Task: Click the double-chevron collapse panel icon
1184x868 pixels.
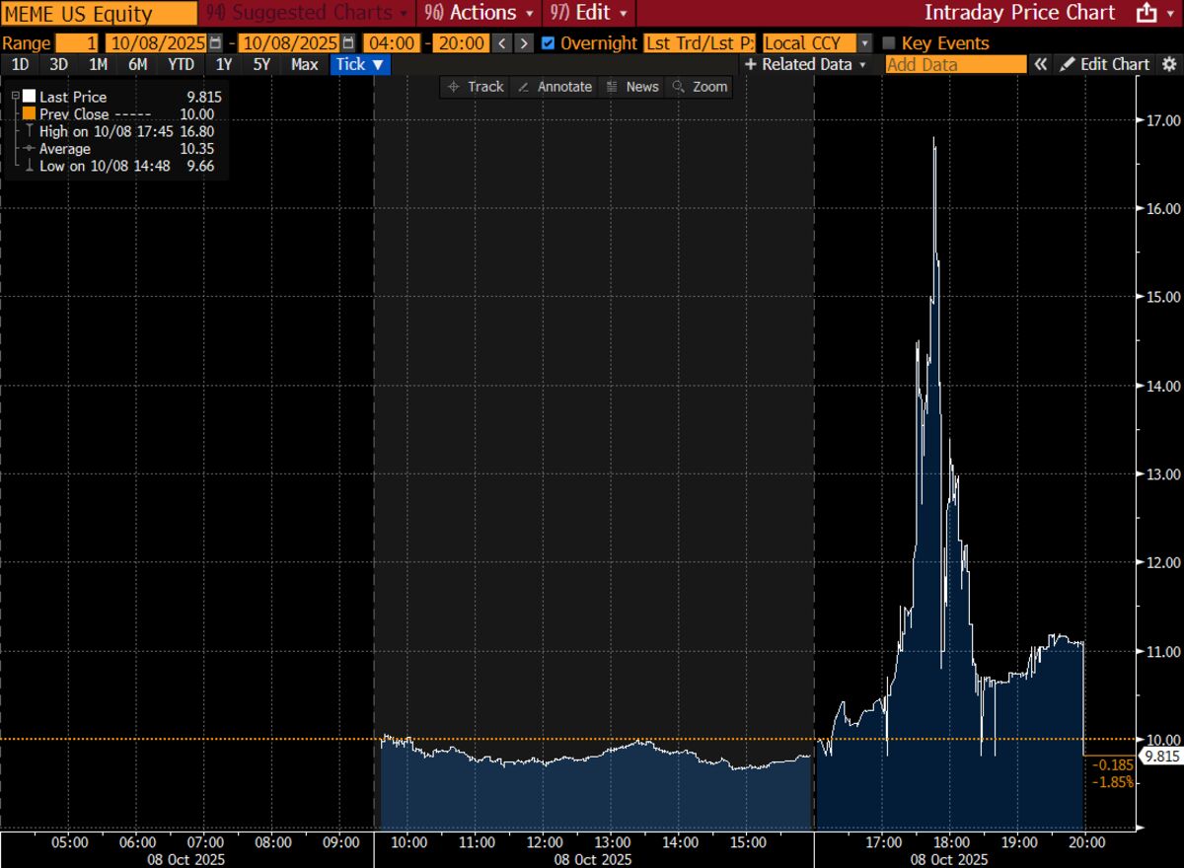Action: pos(1041,64)
